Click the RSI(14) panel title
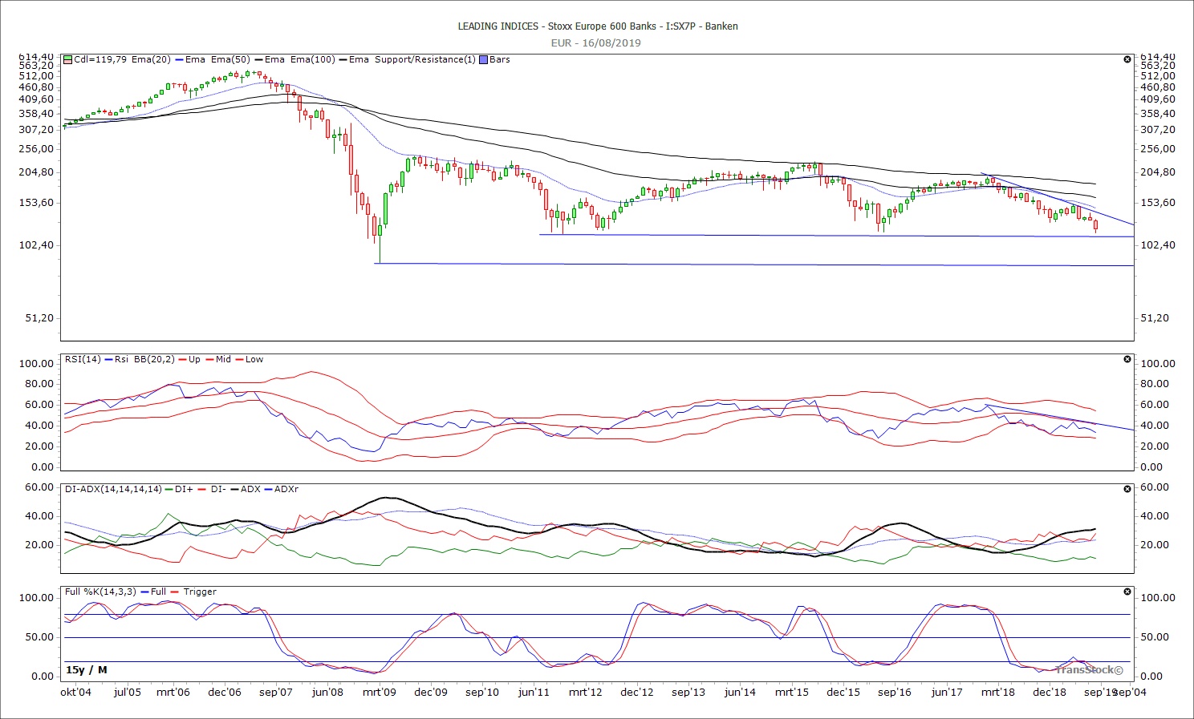This screenshot has width=1194, height=719. (83, 359)
